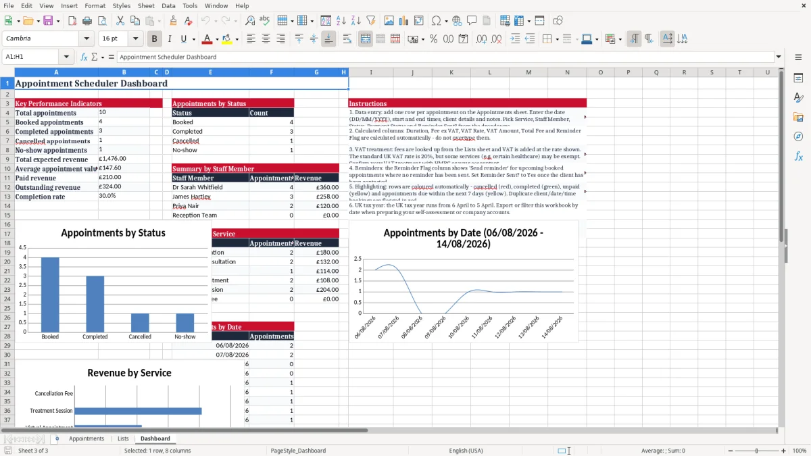Switch to the Appointments sheet tab

pyautogui.click(x=87, y=438)
